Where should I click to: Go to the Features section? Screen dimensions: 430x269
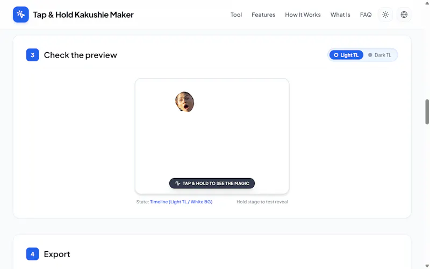(x=263, y=15)
